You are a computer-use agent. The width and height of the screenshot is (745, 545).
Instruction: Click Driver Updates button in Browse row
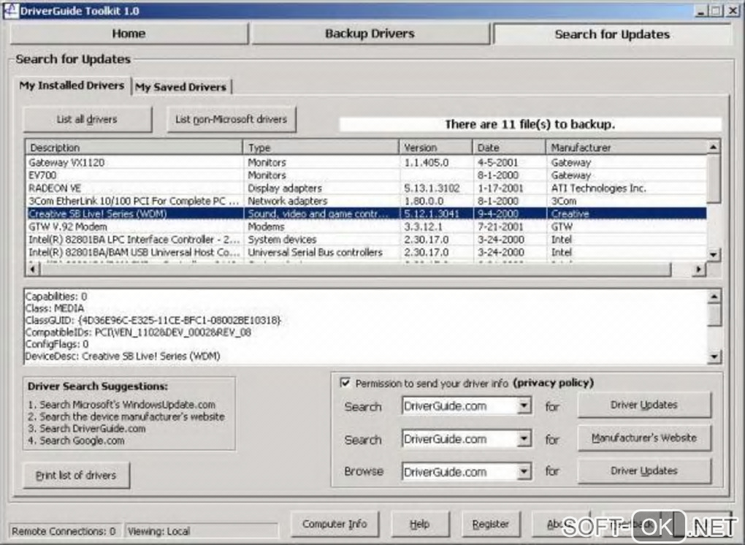pyautogui.click(x=644, y=471)
